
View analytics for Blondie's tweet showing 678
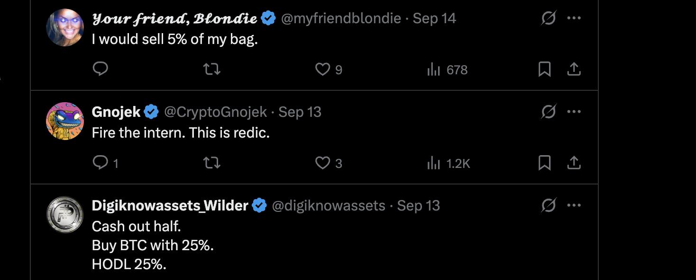tap(433, 70)
